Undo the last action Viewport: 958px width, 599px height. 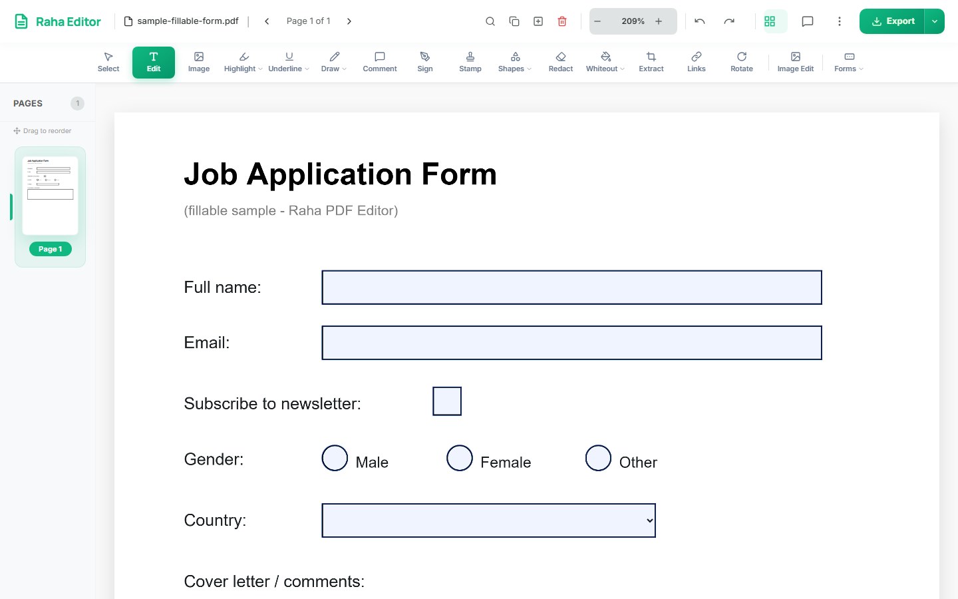tap(700, 21)
